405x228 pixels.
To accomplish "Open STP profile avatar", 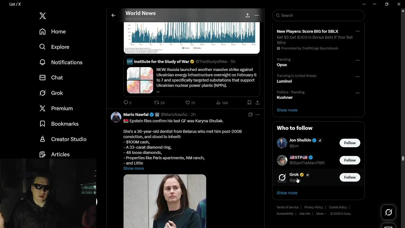I will point(282,160).
